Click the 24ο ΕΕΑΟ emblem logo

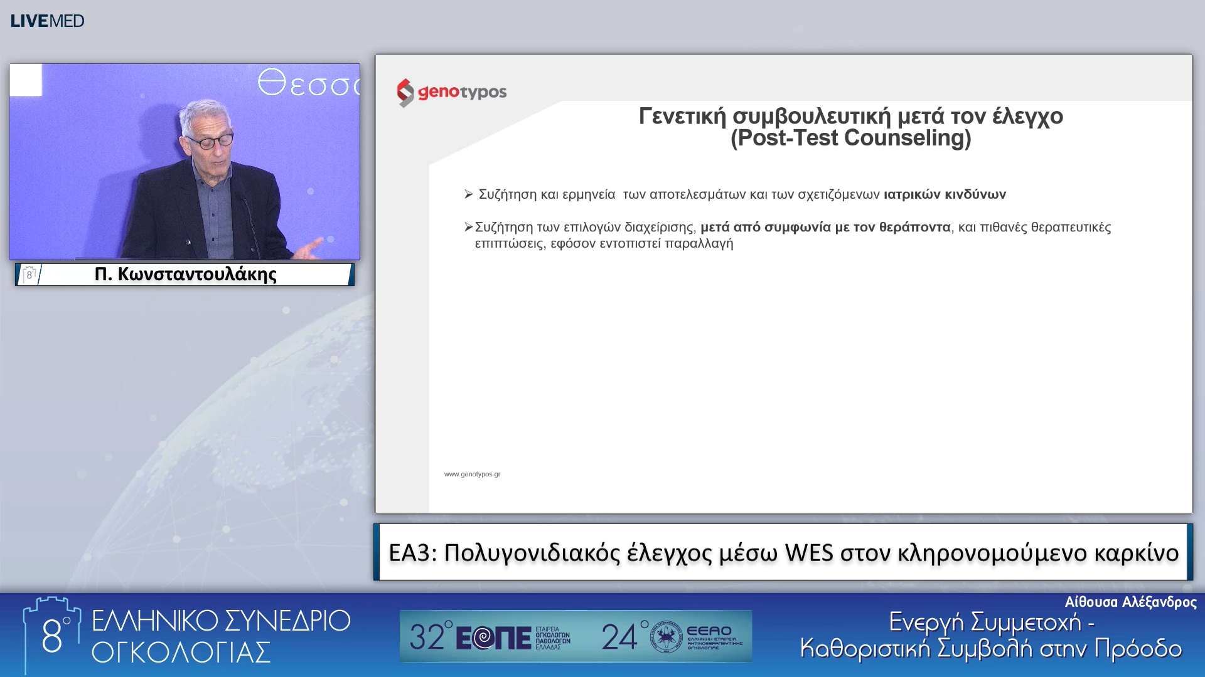672,637
